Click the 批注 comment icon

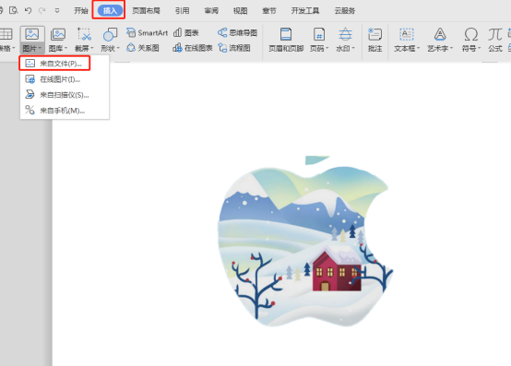(374, 34)
